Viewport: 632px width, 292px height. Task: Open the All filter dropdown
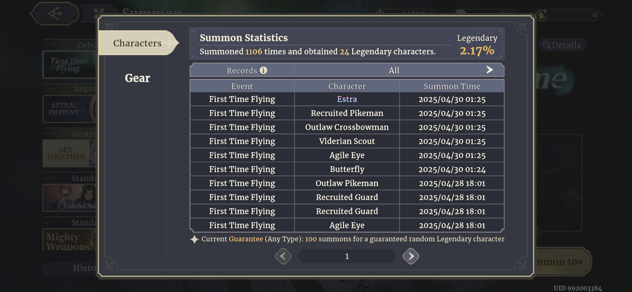(x=394, y=70)
